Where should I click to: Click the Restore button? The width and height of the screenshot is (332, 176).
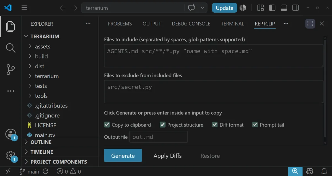pyautogui.click(x=210, y=156)
